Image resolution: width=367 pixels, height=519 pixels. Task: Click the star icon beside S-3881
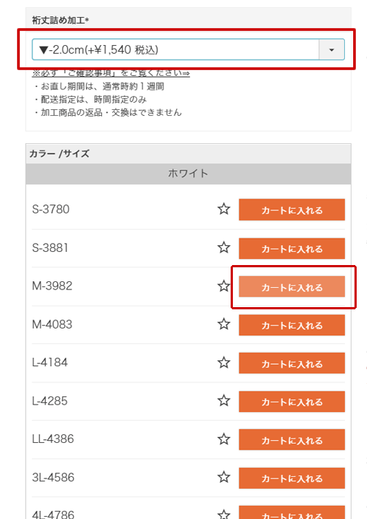223,247
